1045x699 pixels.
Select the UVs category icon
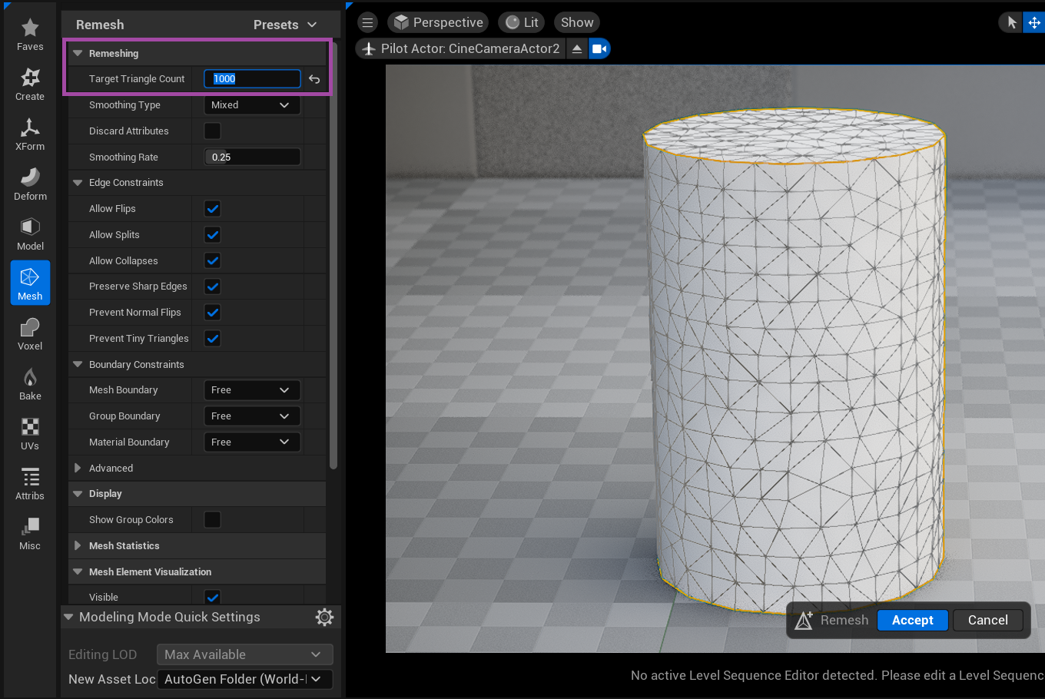[x=30, y=432]
